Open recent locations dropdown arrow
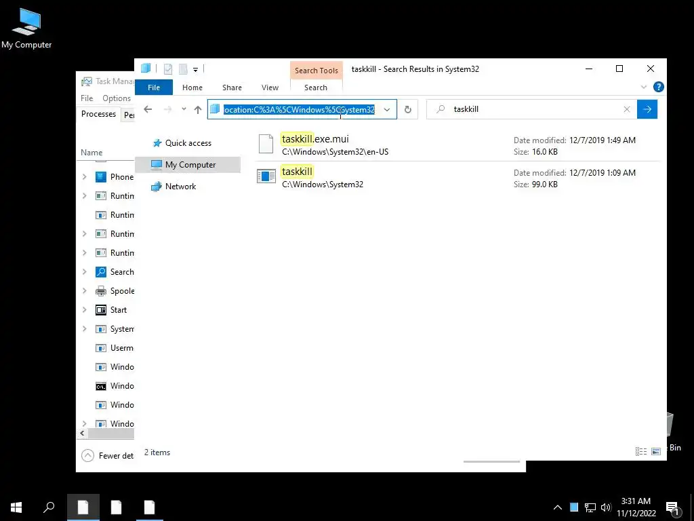The height and width of the screenshot is (521, 694). [184, 109]
